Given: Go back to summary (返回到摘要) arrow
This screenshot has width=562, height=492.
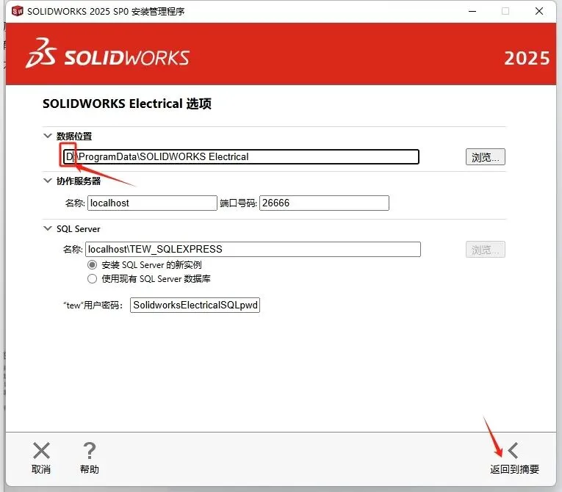Looking at the screenshot, I should 514,451.
